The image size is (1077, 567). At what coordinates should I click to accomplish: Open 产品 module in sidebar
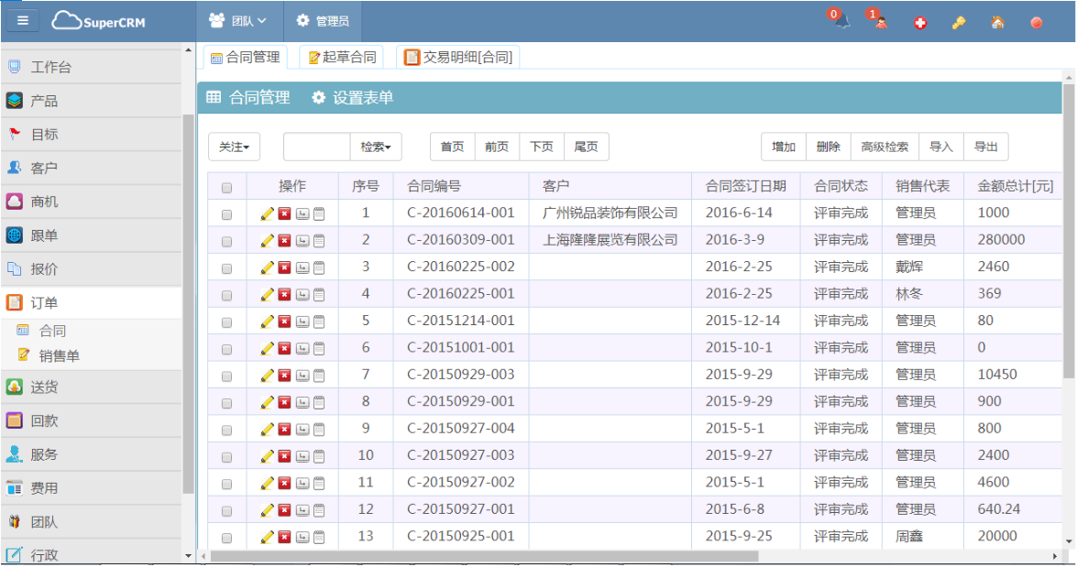(x=92, y=101)
